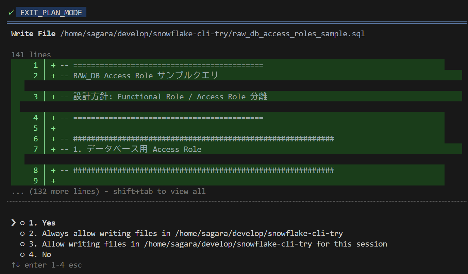Screen dimensions: 468x274
Task: Click the "141 lines" count label
Action: point(31,55)
